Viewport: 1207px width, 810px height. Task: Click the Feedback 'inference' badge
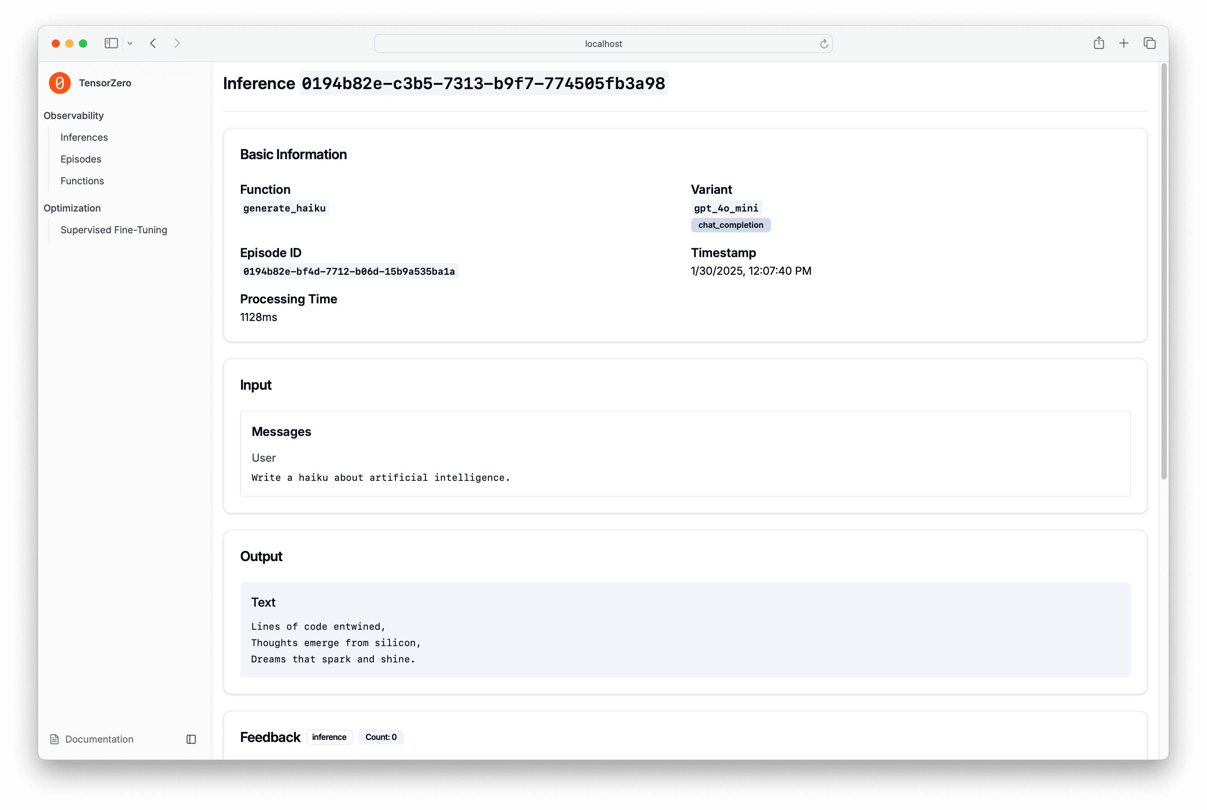329,737
